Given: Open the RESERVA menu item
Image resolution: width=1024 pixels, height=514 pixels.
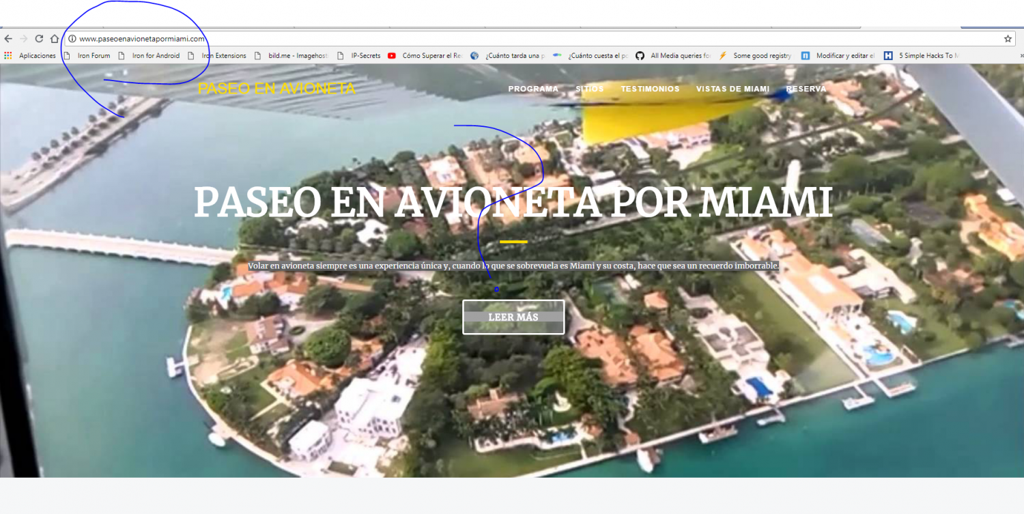Looking at the screenshot, I should pyautogui.click(x=806, y=89).
